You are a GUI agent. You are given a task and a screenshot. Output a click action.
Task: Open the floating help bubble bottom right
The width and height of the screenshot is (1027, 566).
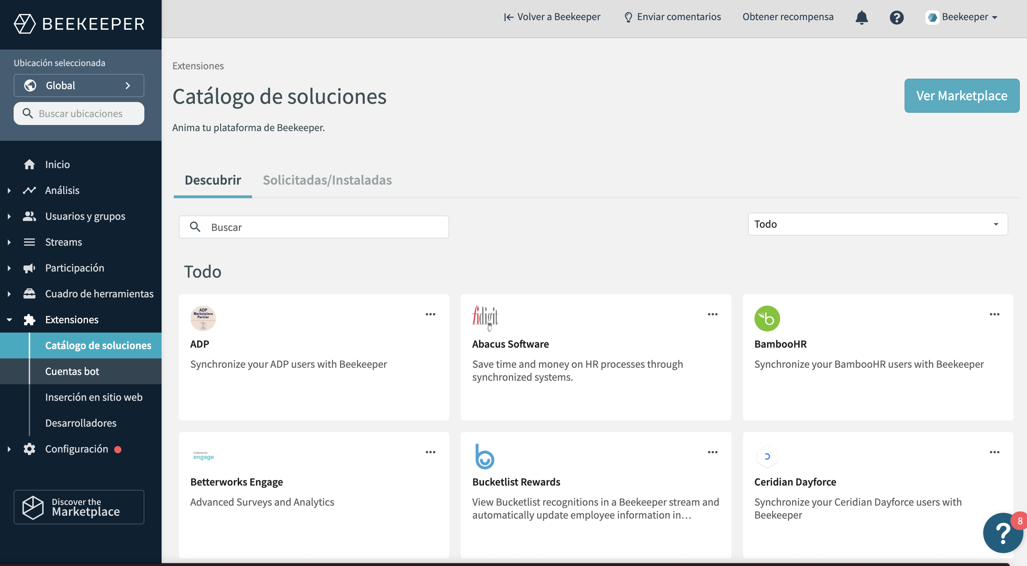(1003, 533)
